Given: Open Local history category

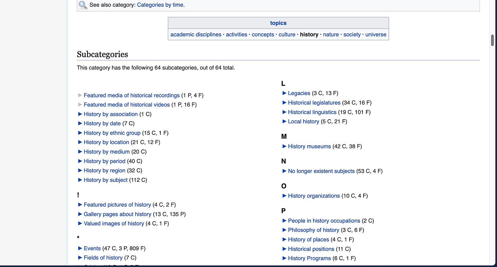Looking at the screenshot, I should click(303, 121).
